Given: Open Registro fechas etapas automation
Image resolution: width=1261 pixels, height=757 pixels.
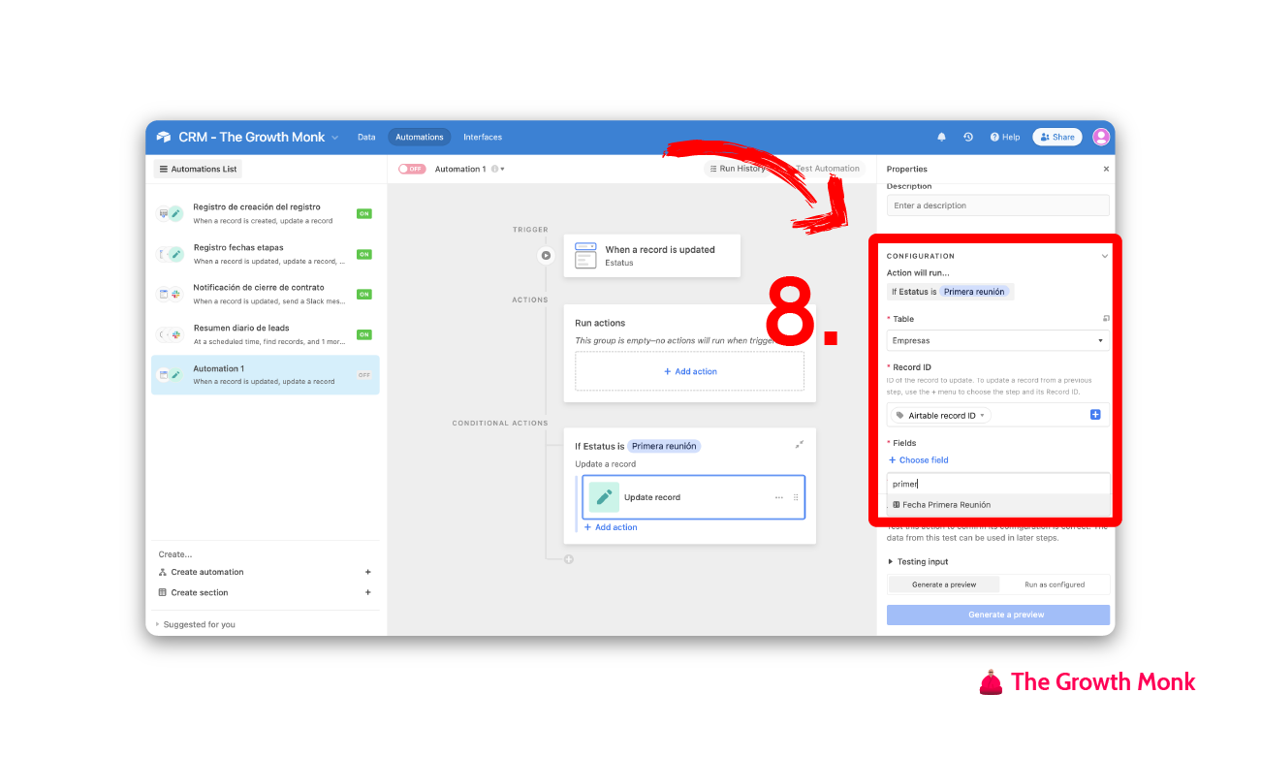Looking at the screenshot, I should coord(265,254).
